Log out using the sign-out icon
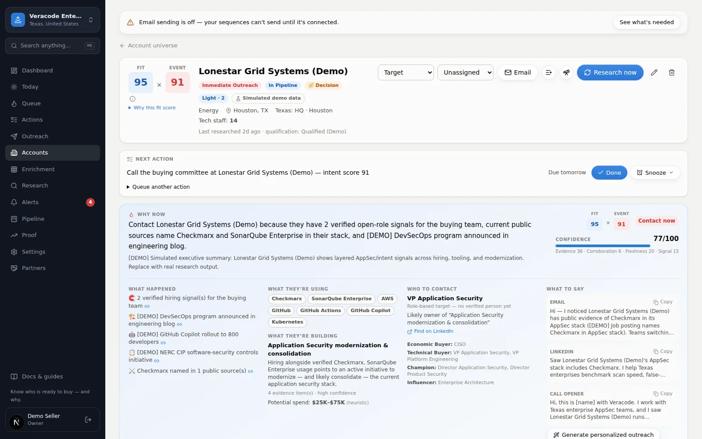Image resolution: width=702 pixels, height=439 pixels. pos(88,420)
